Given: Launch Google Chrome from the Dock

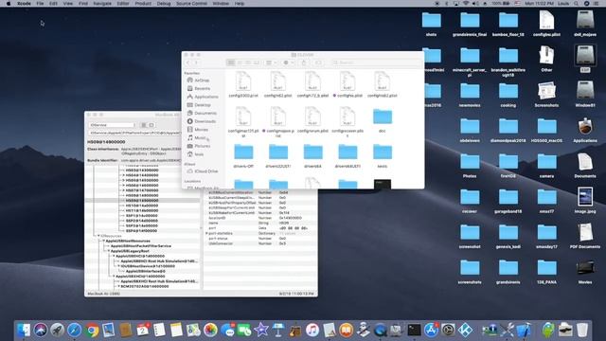Looking at the screenshot, I should pyautogui.click(x=92, y=330).
